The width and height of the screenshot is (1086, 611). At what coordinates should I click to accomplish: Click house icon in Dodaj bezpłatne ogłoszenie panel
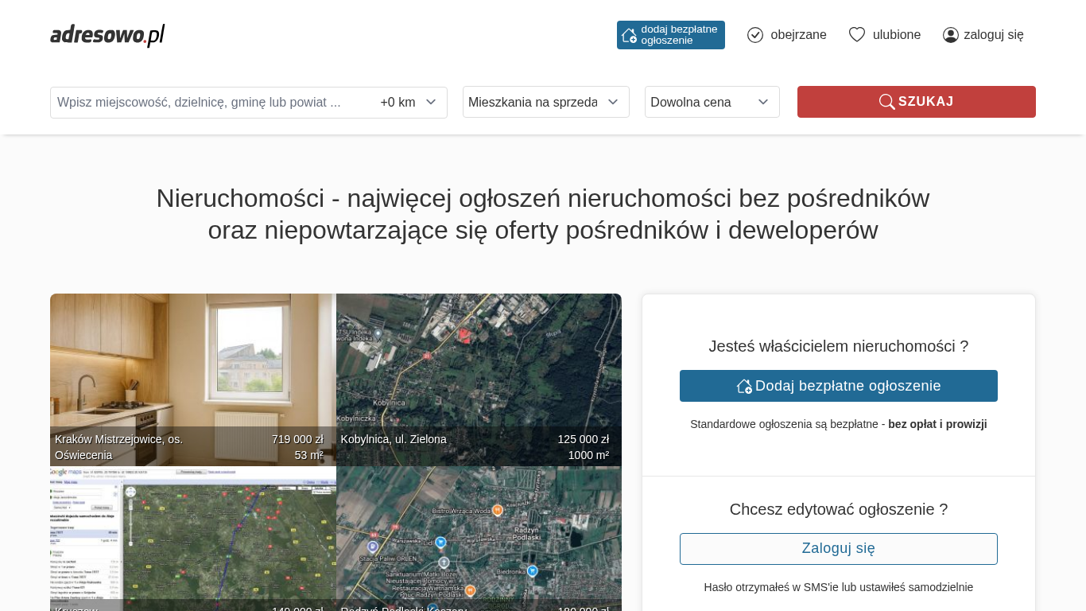pos(744,386)
